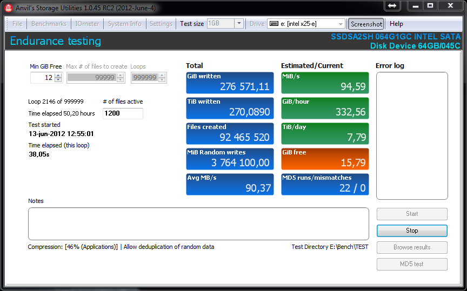Open the File menu
467x291 pixels.
17,24
